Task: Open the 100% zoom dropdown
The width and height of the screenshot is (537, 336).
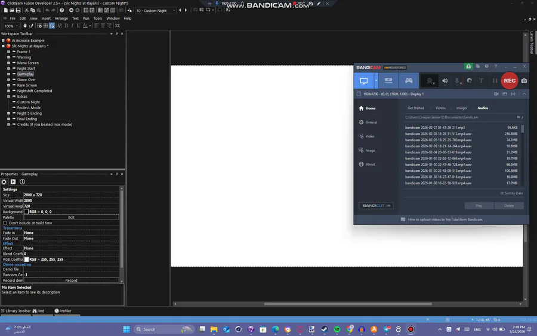Action: [11, 26]
